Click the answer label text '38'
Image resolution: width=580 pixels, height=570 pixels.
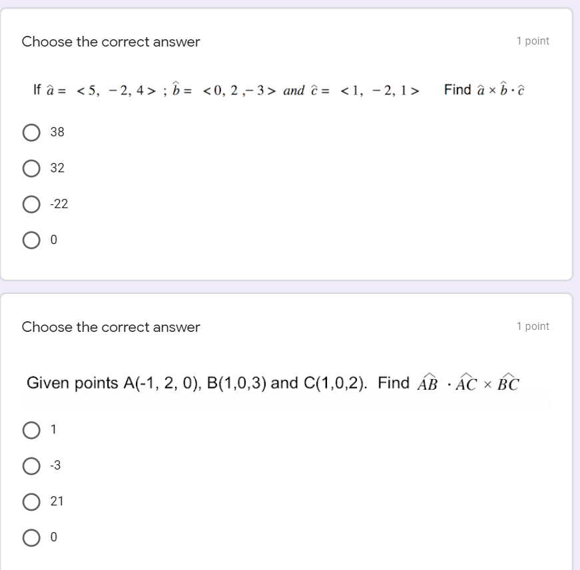coord(59,132)
